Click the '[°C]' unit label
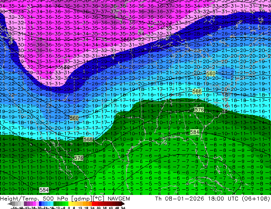This screenshot has width=271, height=209. [99, 198]
